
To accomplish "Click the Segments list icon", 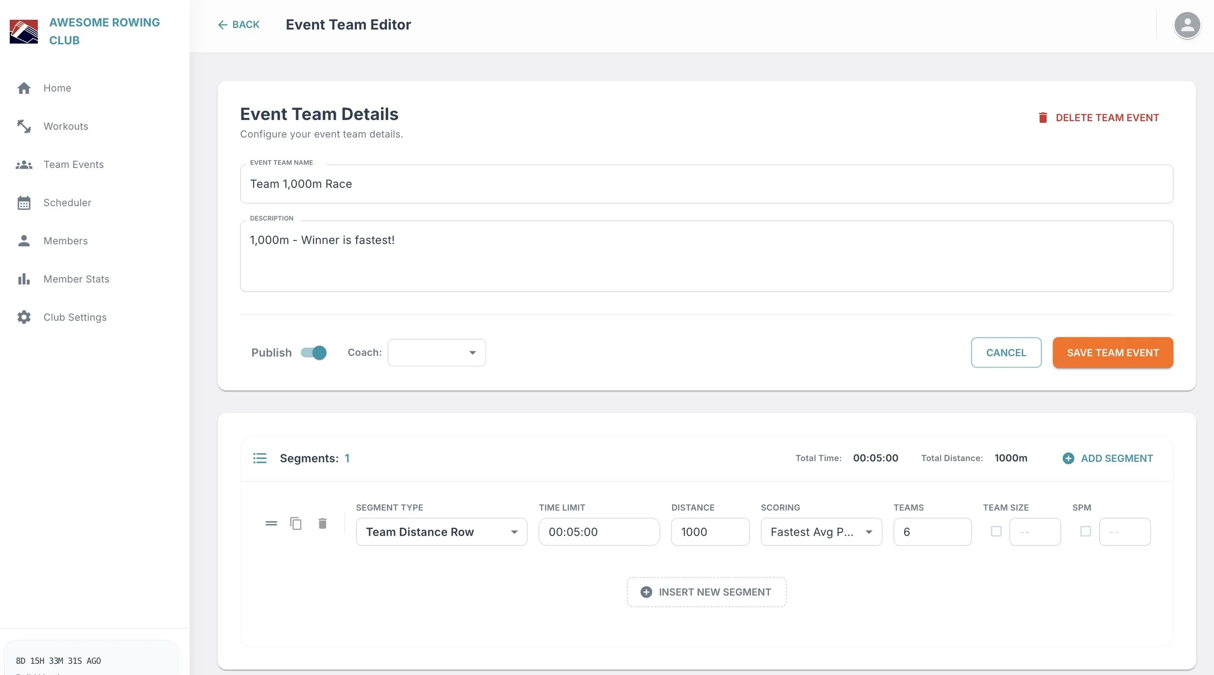I will click(x=260, y=458).
